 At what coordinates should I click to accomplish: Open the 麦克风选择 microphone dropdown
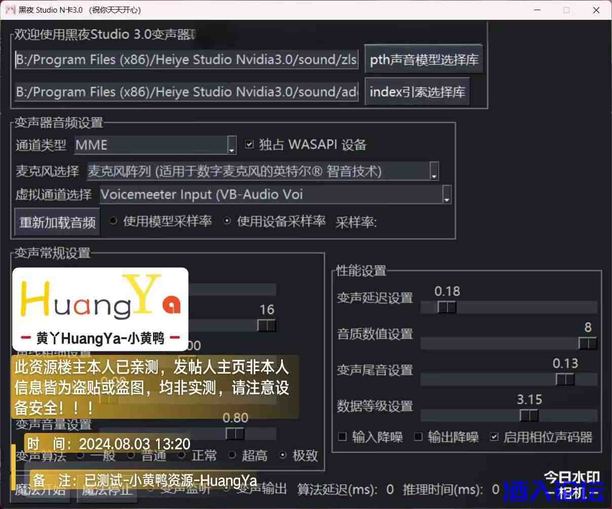(x=433, y=171)
